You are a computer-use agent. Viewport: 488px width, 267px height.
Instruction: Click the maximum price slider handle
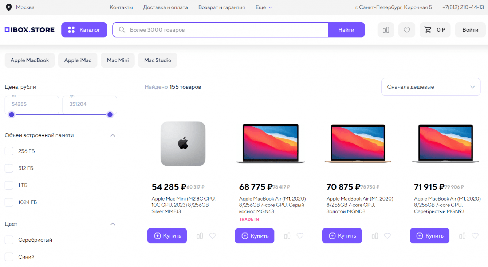110,115
